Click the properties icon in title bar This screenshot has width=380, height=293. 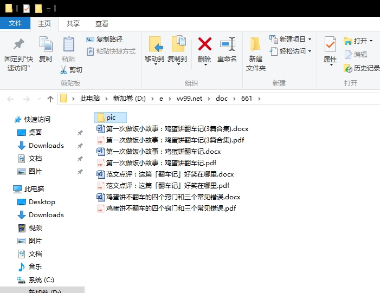pyautogui.click(x=27, y=9)
